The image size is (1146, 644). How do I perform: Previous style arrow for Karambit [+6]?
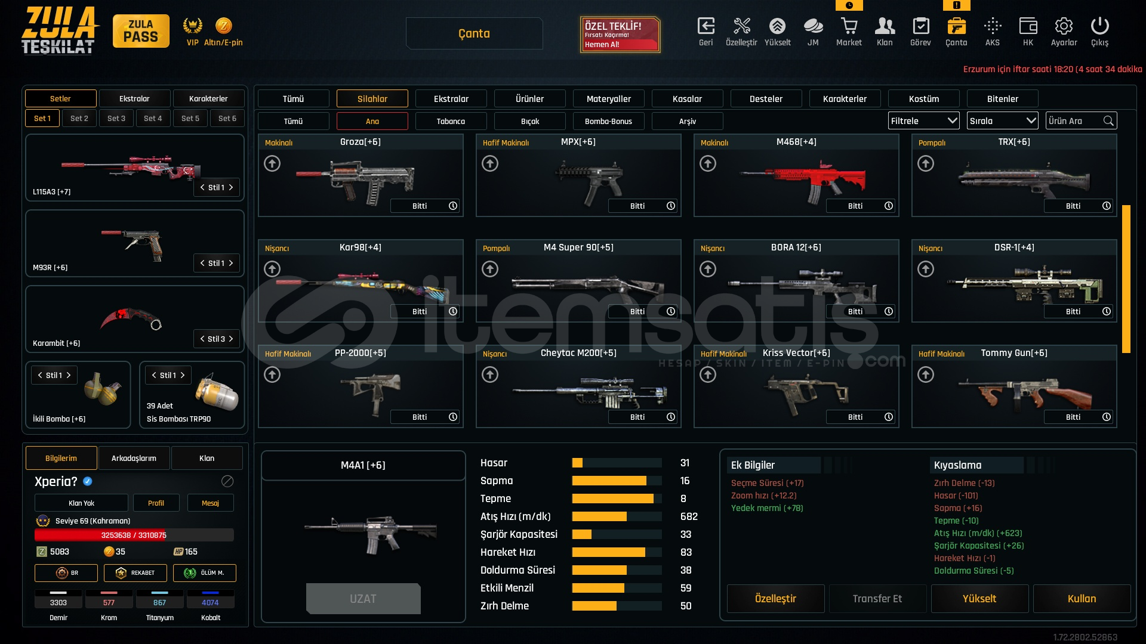[x=202, y=339]
